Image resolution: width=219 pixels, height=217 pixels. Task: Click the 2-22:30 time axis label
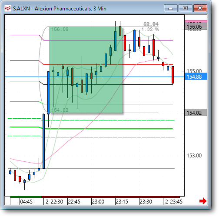[54, 202]
